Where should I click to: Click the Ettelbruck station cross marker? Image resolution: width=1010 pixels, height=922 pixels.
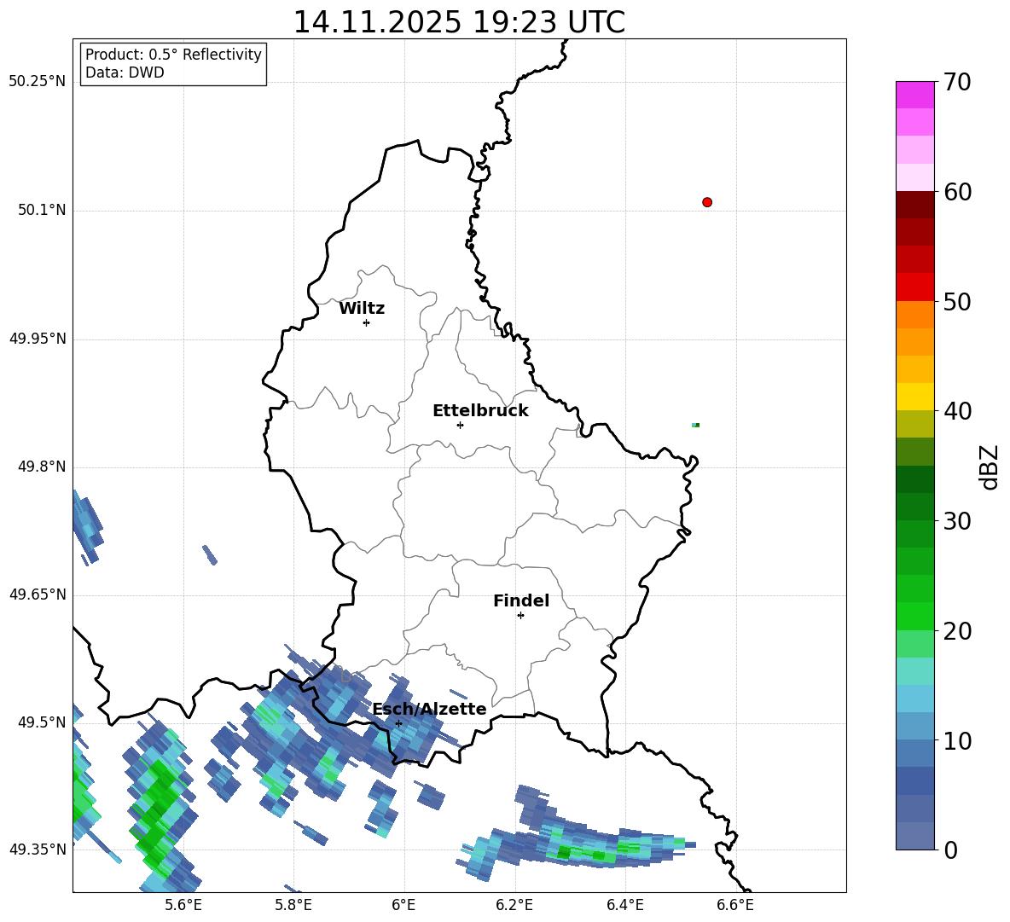[460, 425]
